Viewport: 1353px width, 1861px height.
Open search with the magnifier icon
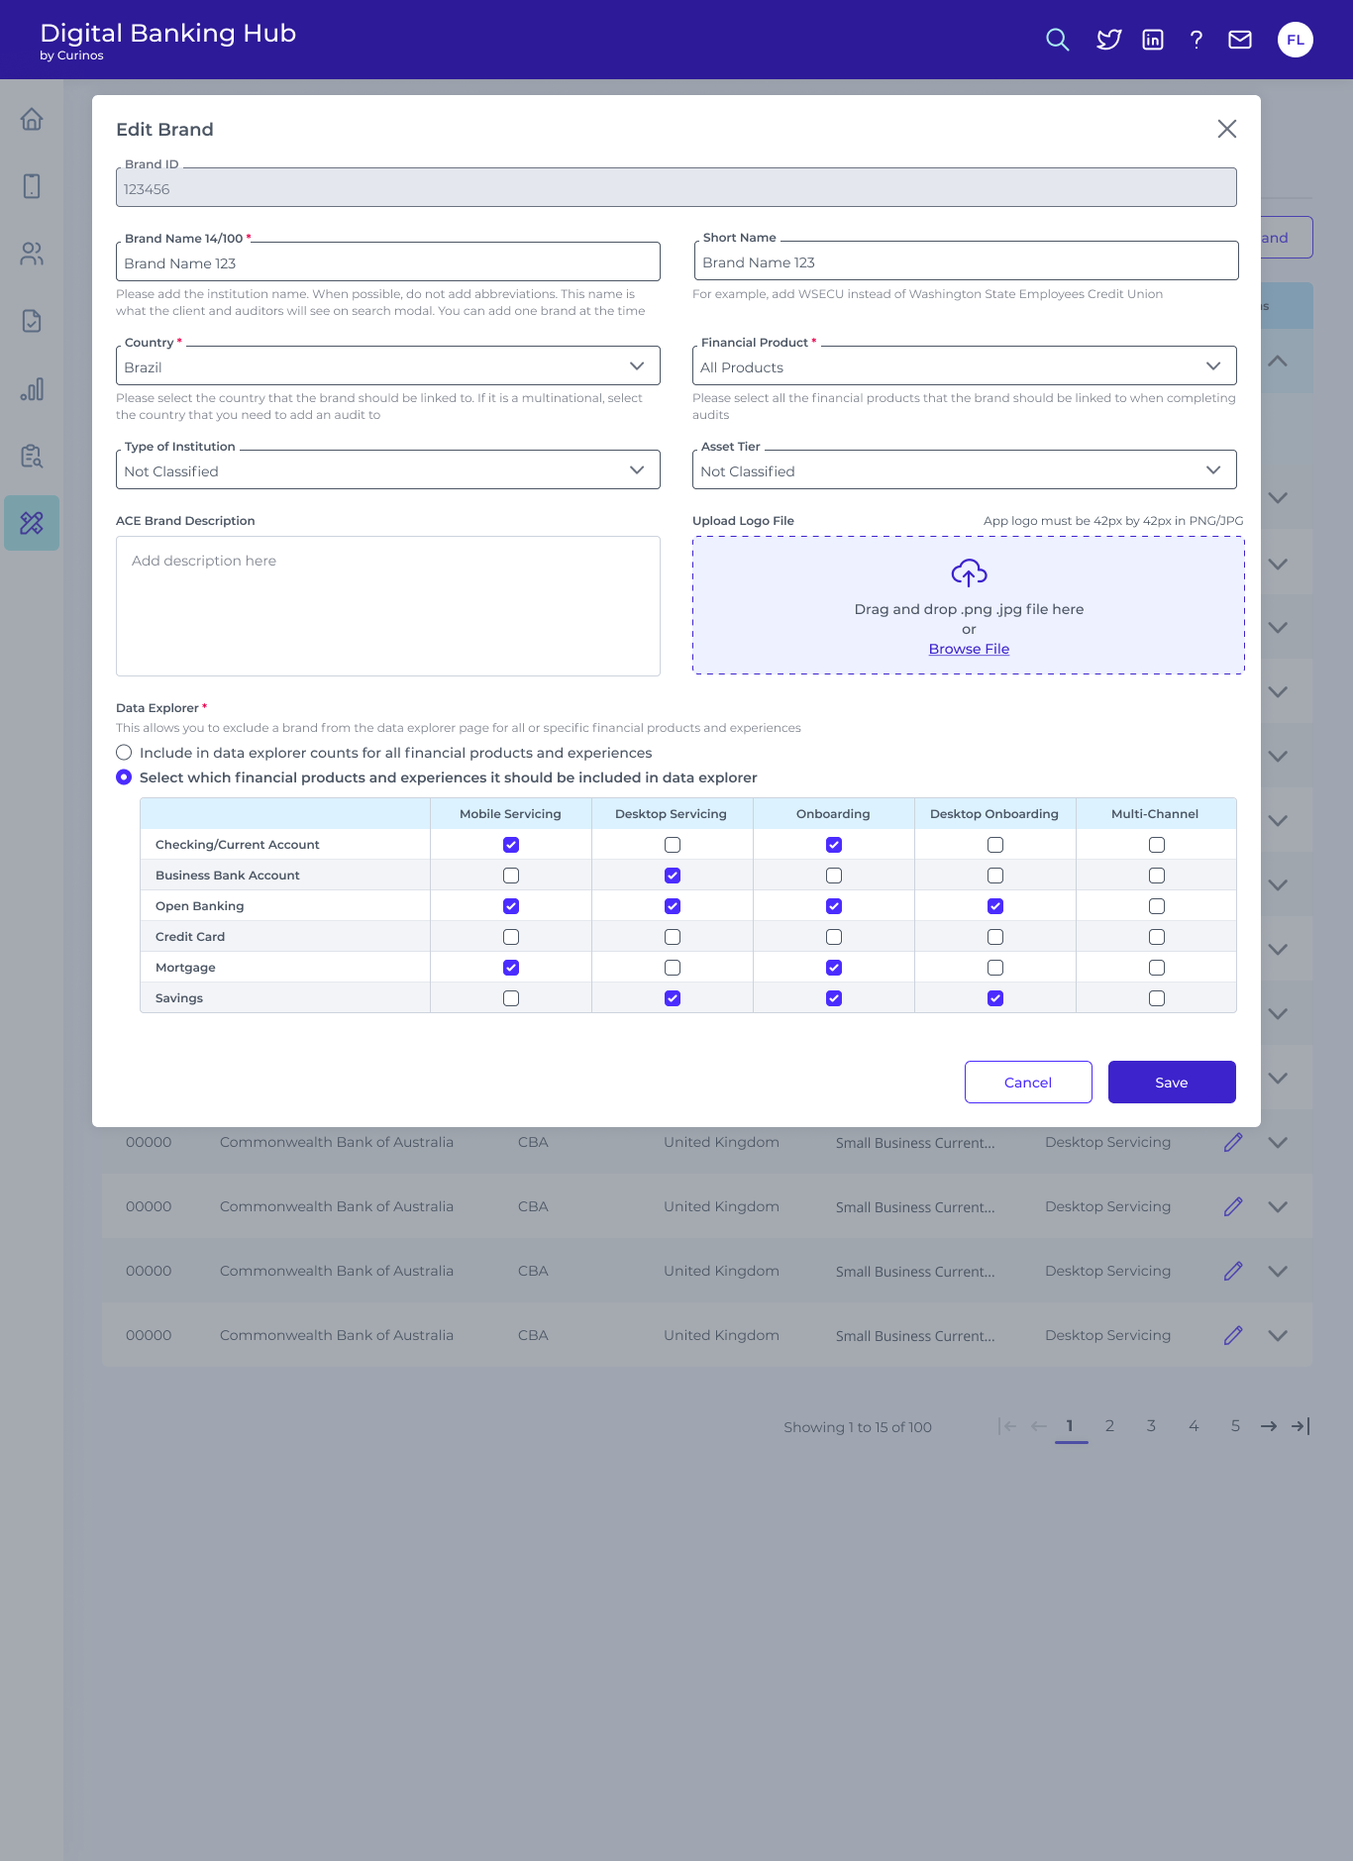(1058, 40)
